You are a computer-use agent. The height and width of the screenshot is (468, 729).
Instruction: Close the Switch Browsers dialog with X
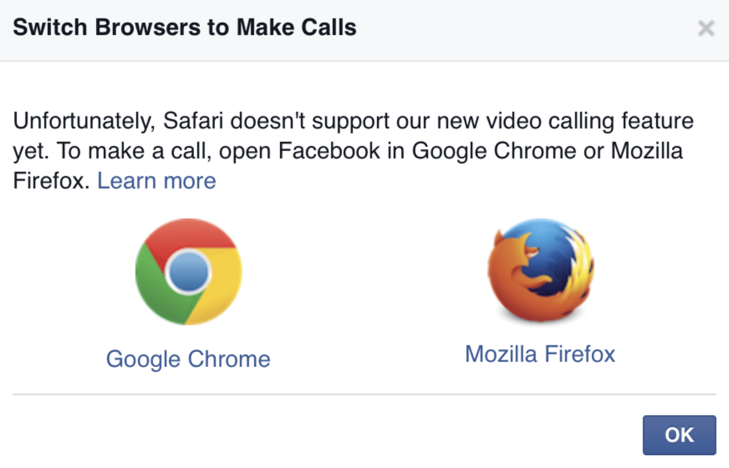pyautogui.click(x=706, y=28)
